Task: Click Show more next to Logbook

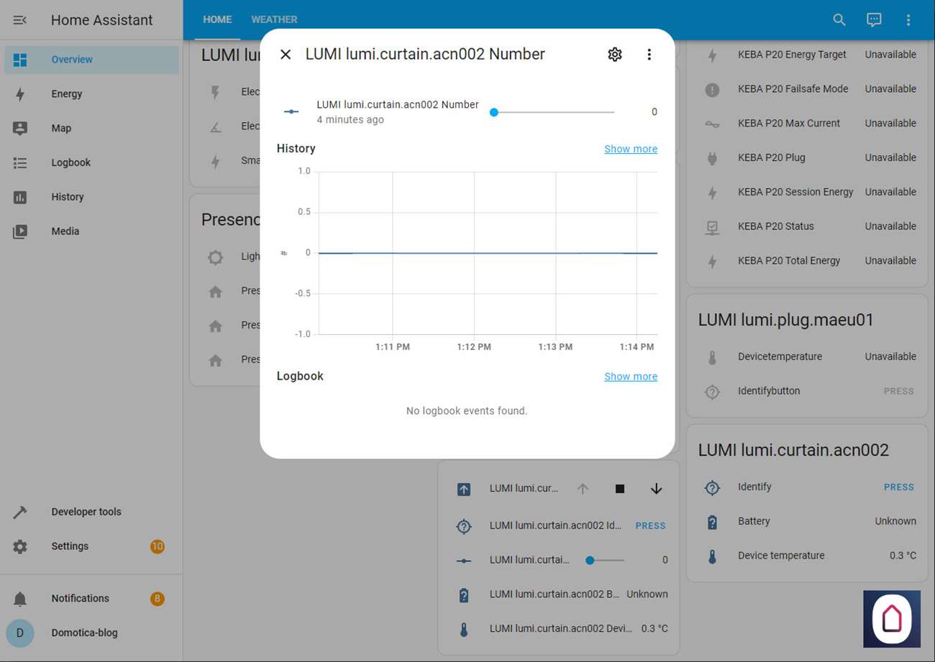Action: coord(631,377)
